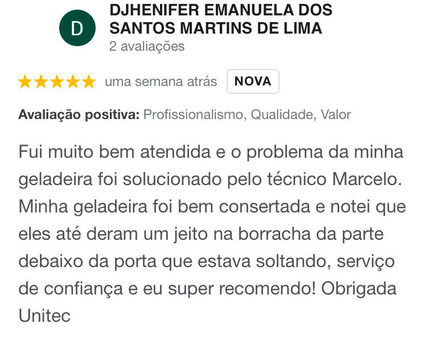
Task: Click the green "D" profile avatar
Action: (77, 28)
